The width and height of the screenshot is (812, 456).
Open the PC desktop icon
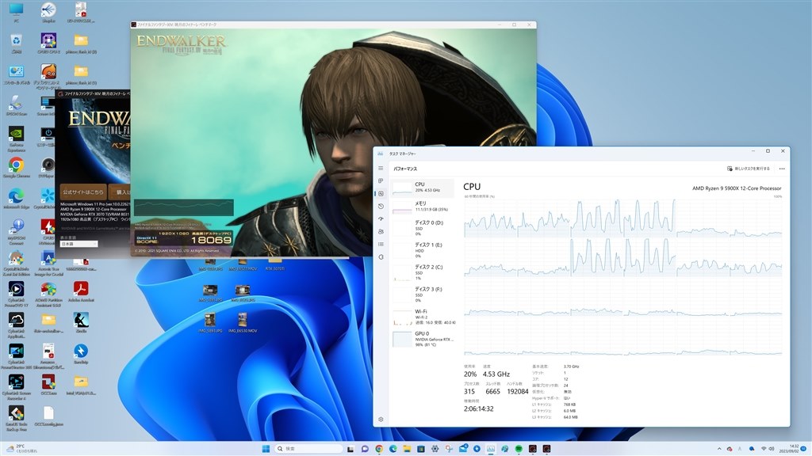[16, 13]
